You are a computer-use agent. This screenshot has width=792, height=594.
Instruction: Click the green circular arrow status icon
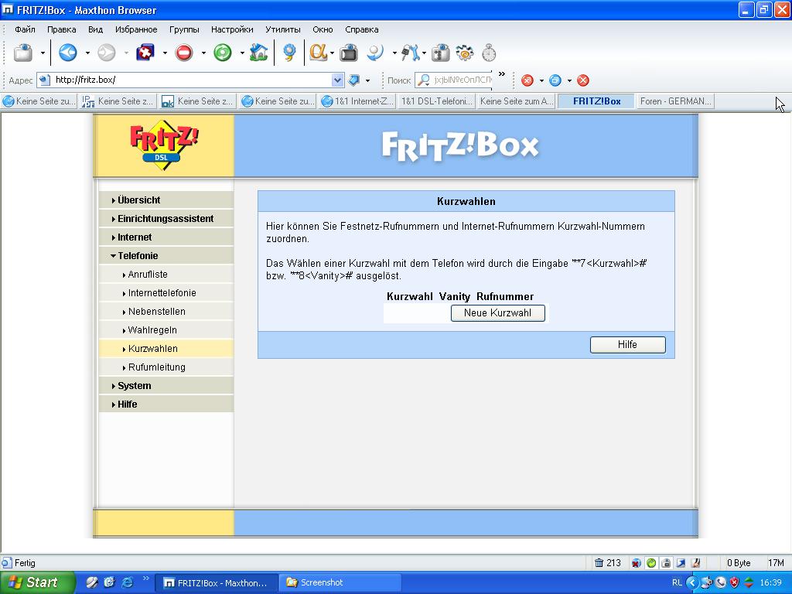651,563
